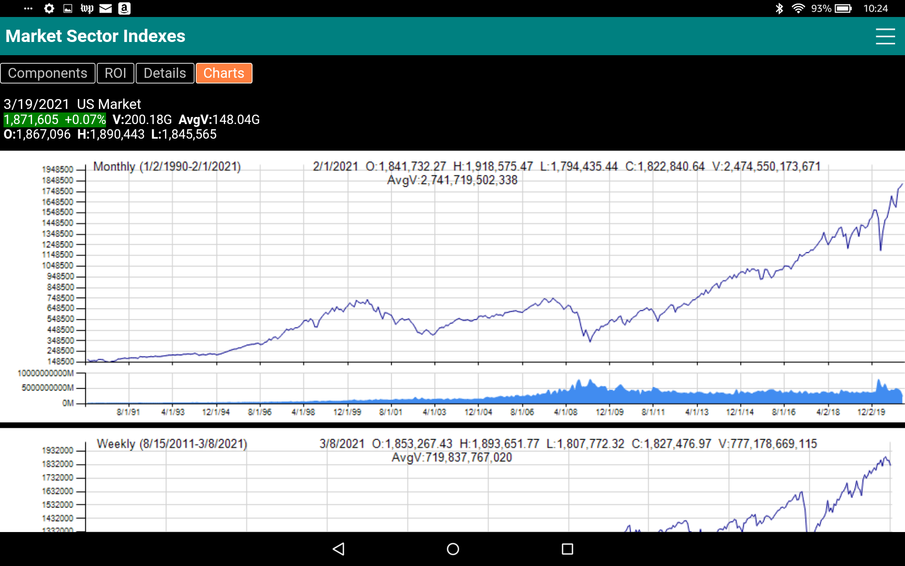
Task: Open the email notification icon
Action: point(105,8)
